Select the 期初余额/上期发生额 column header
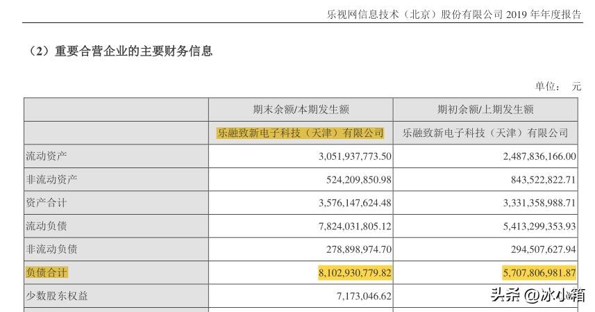This screenshot has height=312, width=595. click(485, 110)
